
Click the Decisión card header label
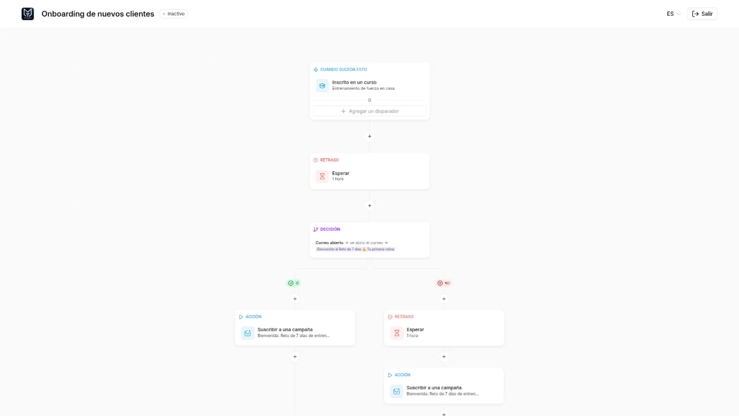pyautogui.click(x=330, y=229)
